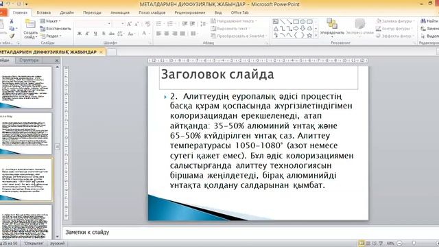Open the Дизайн ribbon tab

pyautogui.click(x=67, y=12)
